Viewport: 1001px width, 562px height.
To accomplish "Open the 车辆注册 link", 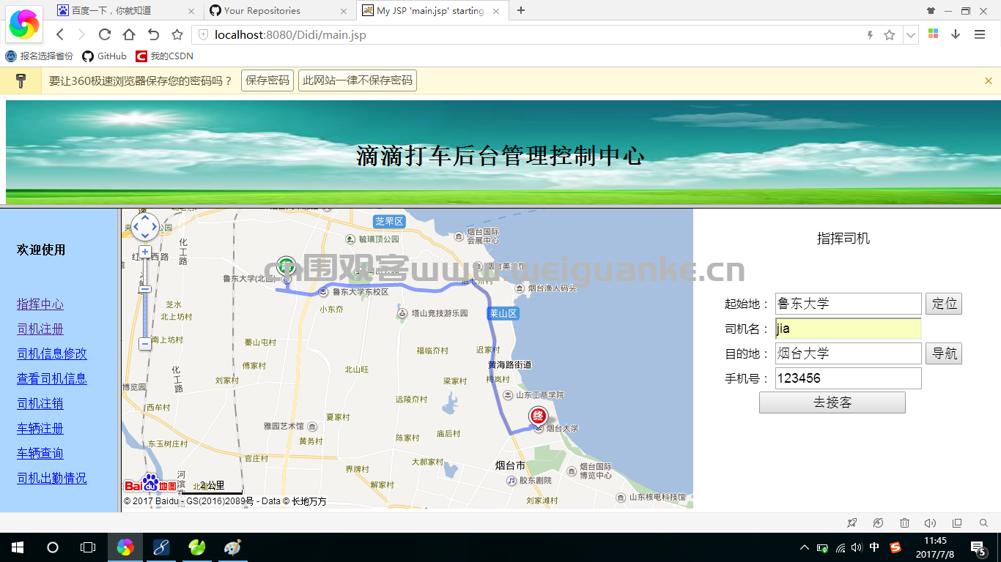I will 40,428.
